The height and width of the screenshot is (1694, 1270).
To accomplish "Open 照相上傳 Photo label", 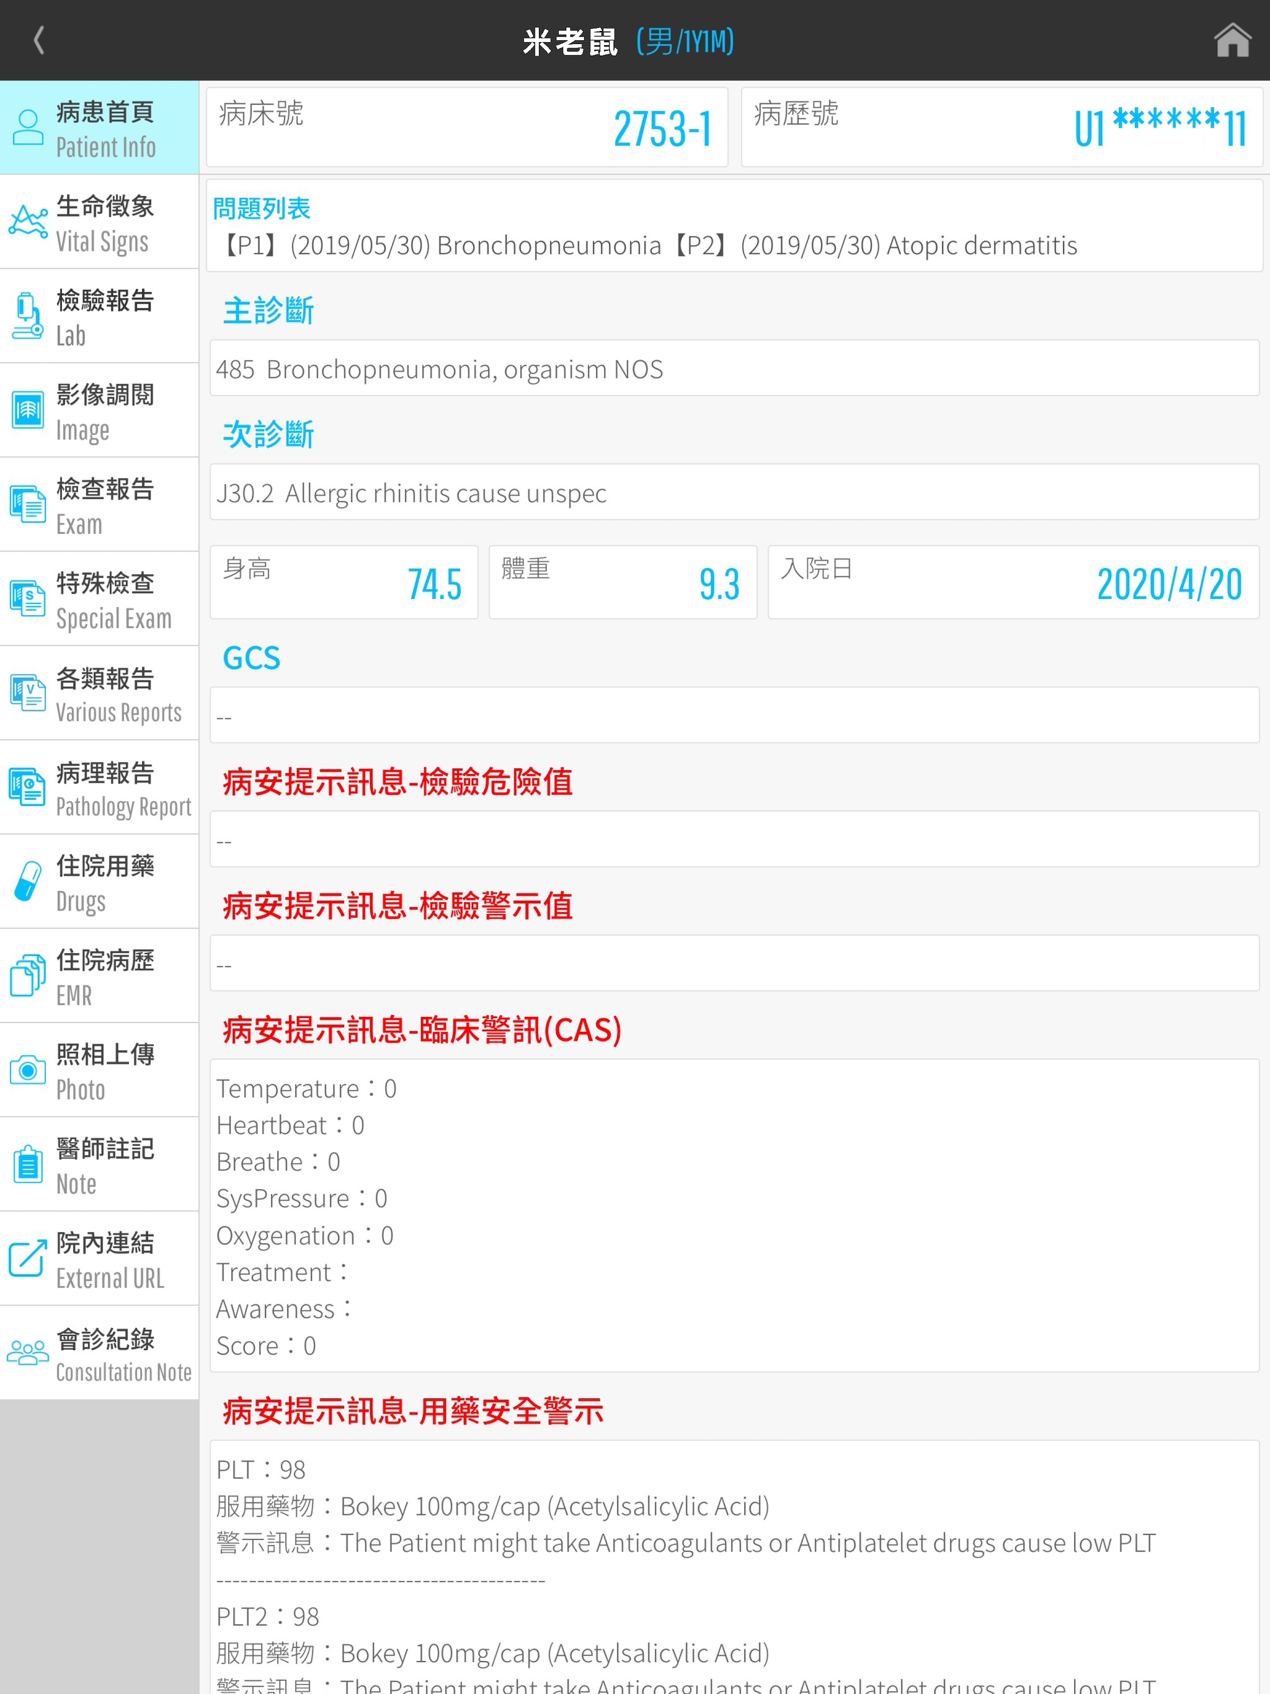I will (105, 1071).
